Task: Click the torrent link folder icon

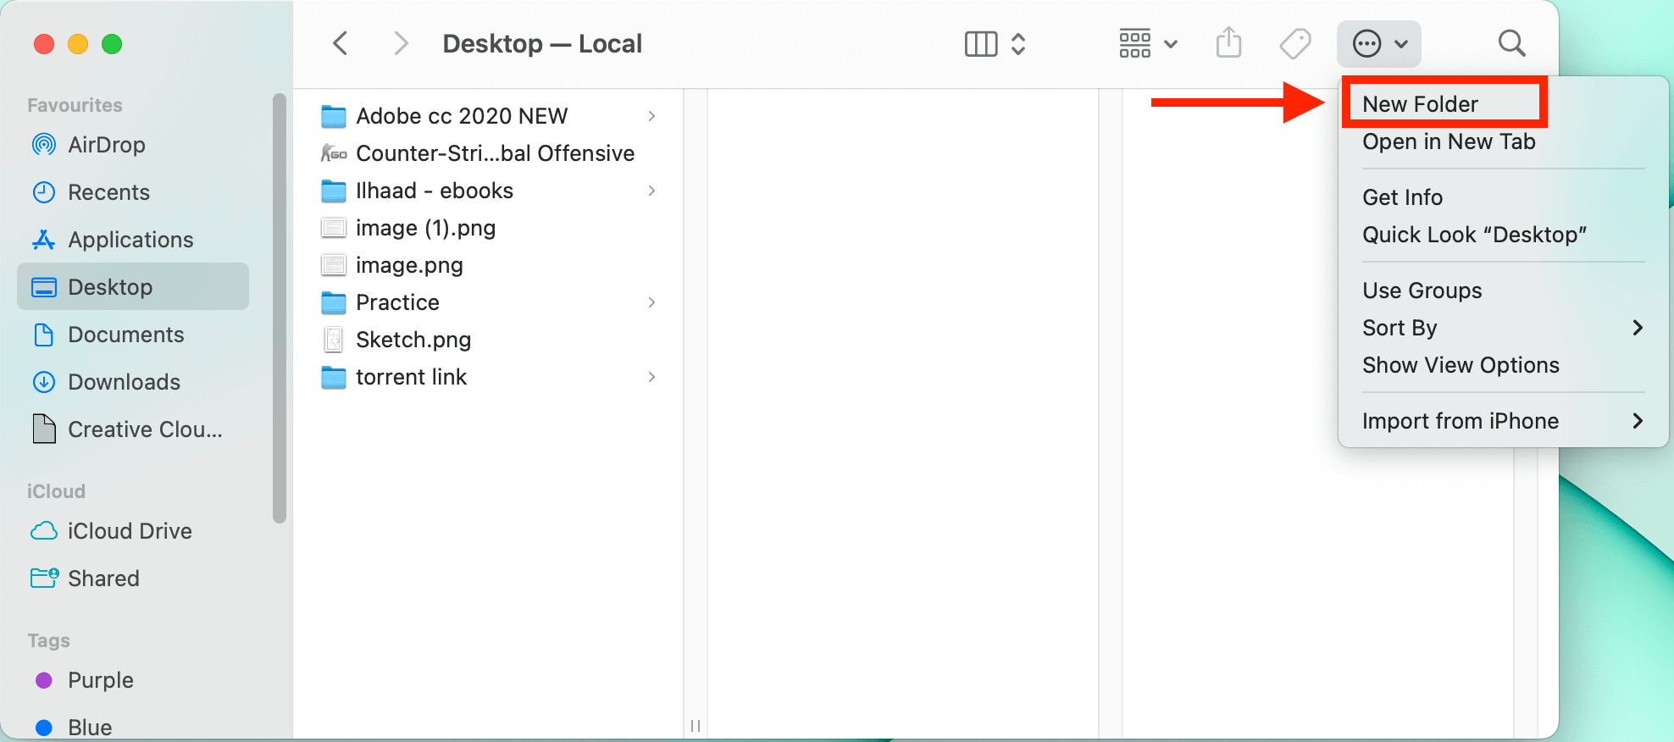Action: 334,377
